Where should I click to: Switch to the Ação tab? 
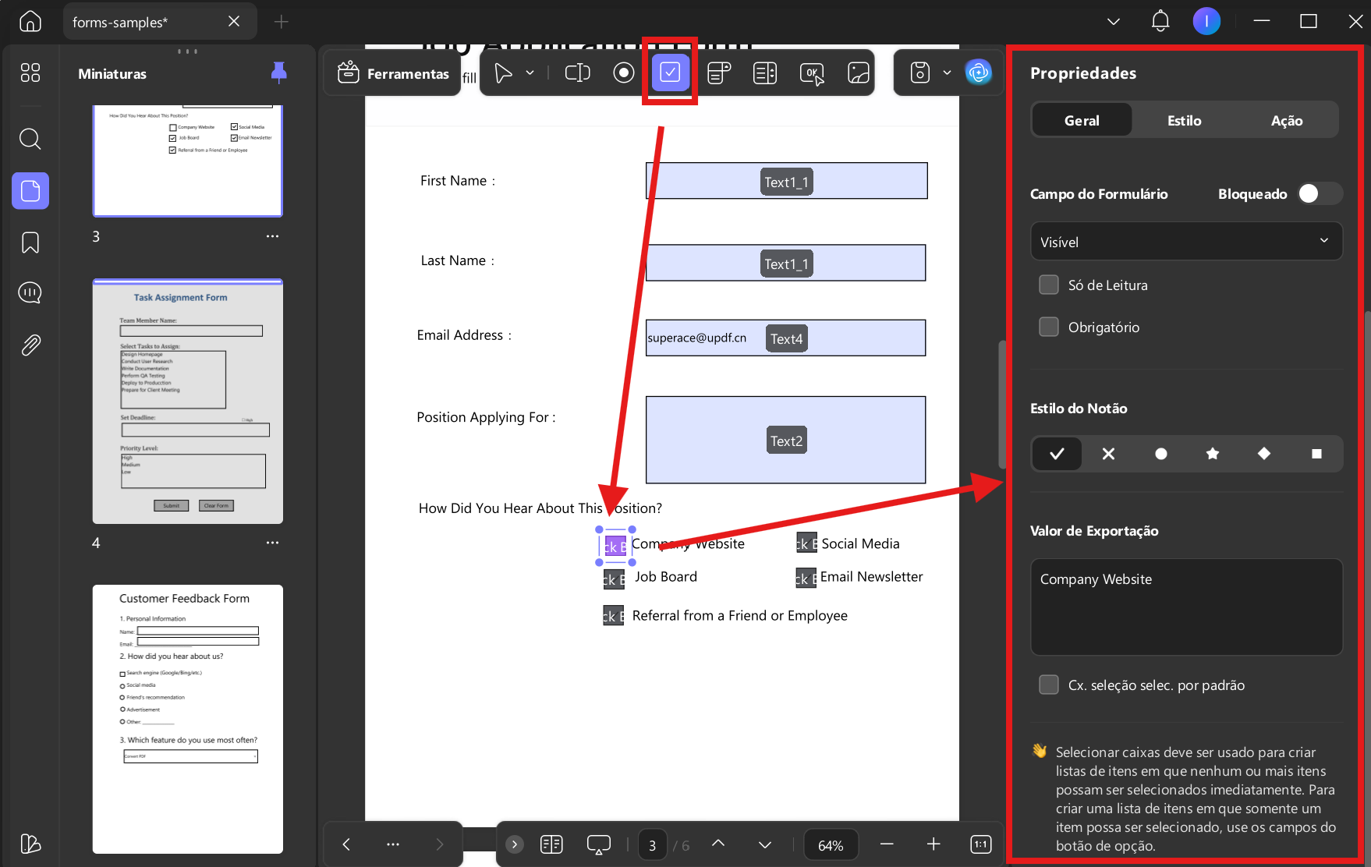tap(1286, 121)
